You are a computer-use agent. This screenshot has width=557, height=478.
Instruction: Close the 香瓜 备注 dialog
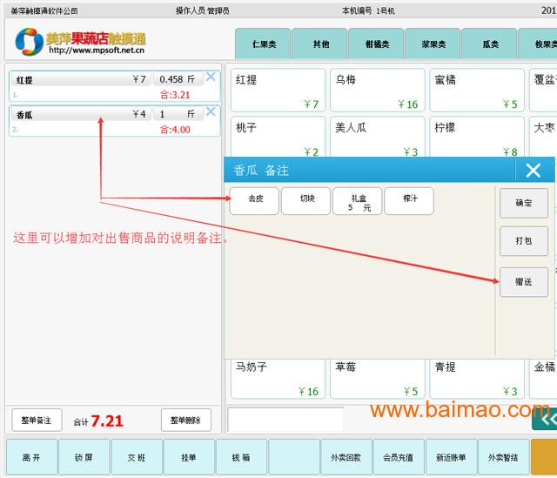[x=533, y=170]
